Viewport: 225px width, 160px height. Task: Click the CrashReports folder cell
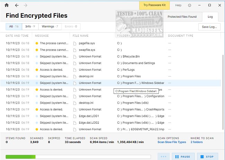141,109
